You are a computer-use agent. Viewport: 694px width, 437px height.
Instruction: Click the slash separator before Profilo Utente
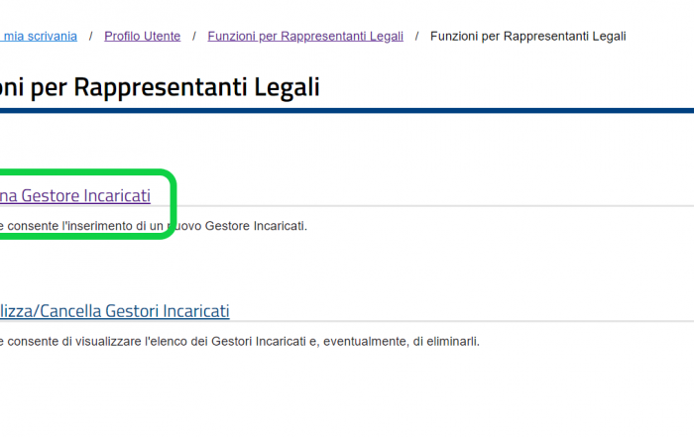point(91,37)
